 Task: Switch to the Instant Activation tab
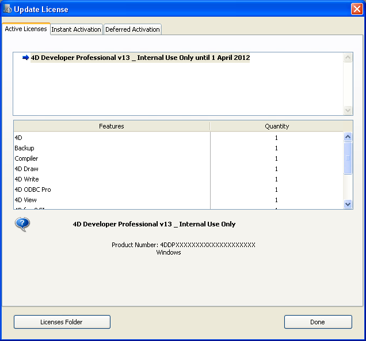[x=77, y=29]
